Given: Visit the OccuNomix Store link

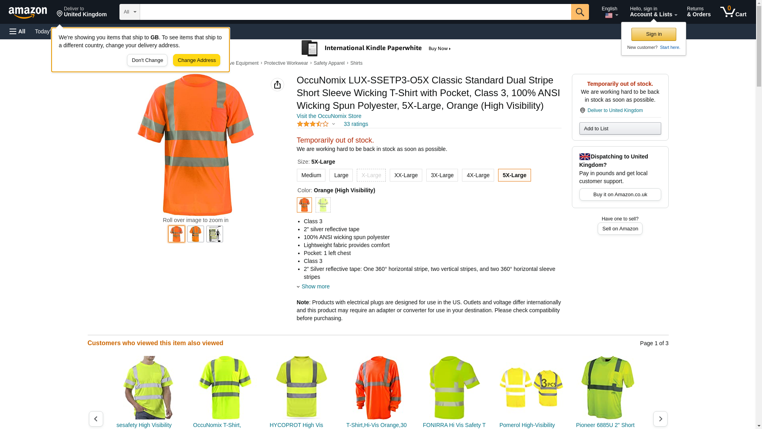Looking at the screenshot, I should pyautogui.click(x=329, y=116).
